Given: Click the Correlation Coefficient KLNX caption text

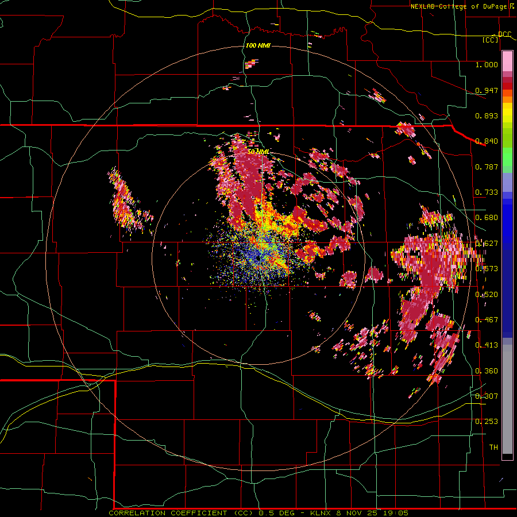Looking at the screenshot, I should tap(258, 513).
